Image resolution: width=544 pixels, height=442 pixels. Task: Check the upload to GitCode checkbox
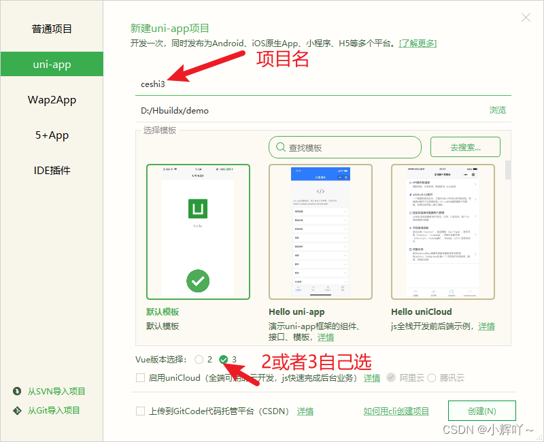pos(140,411)
